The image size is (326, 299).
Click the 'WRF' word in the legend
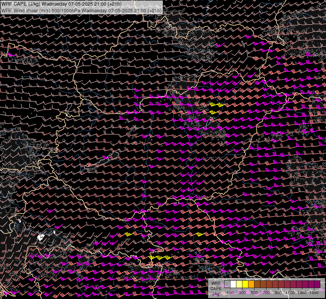216,283
